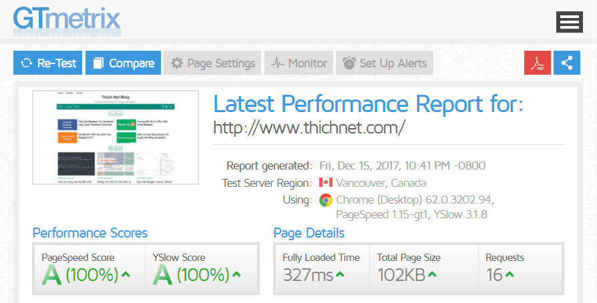Click the Total Page Size label
This screenshot has width=597, height=303.
pyautogui.click(x=409, y=258)
